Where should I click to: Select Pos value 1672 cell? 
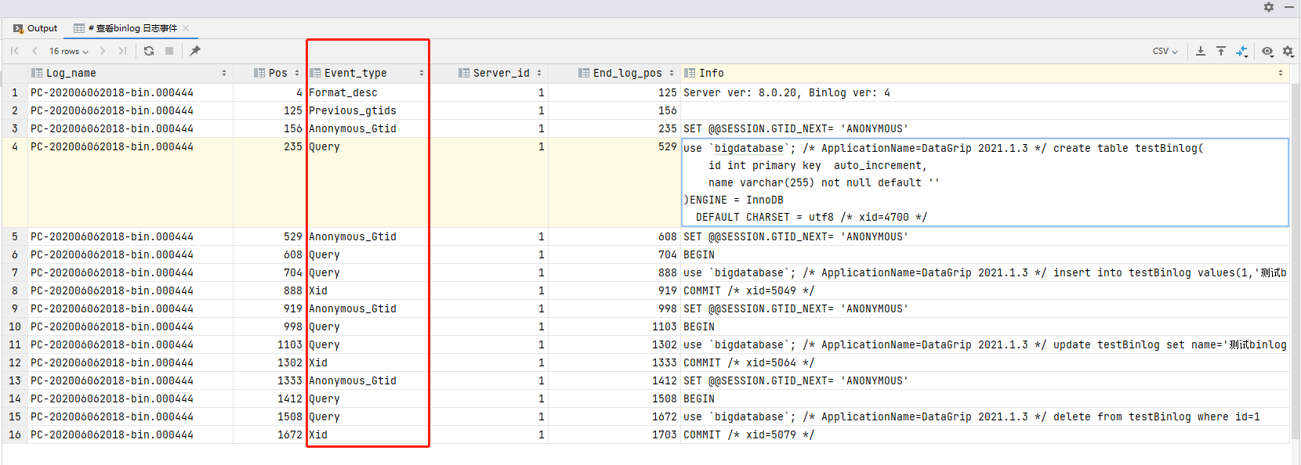269,434
